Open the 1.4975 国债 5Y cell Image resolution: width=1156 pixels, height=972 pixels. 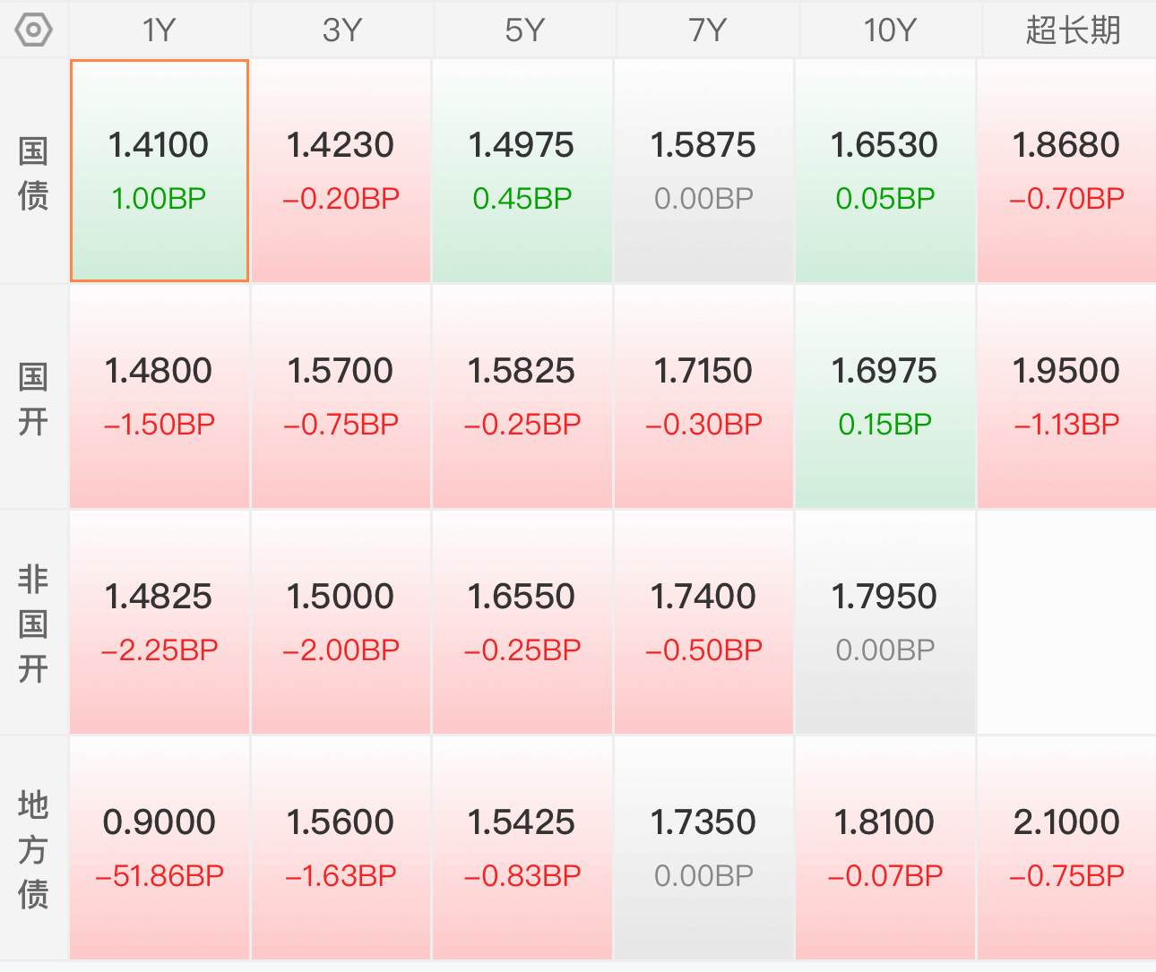pos(522,171)
